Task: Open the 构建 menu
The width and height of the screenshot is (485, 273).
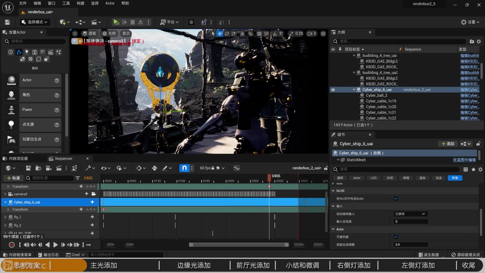Action: tap(80, 3)
